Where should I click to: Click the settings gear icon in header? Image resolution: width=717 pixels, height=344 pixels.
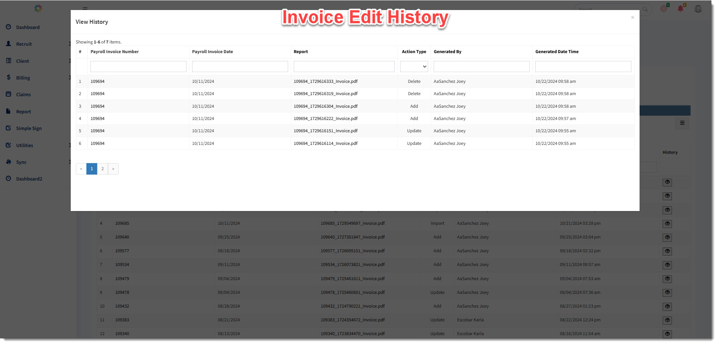coord(664,9)
